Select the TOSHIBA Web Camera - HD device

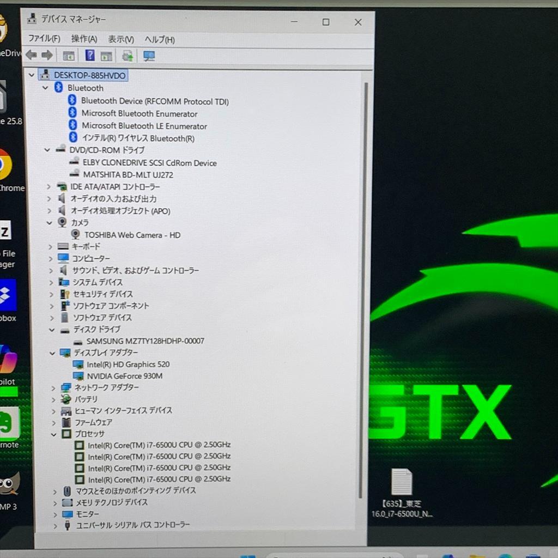pos(131,235)
